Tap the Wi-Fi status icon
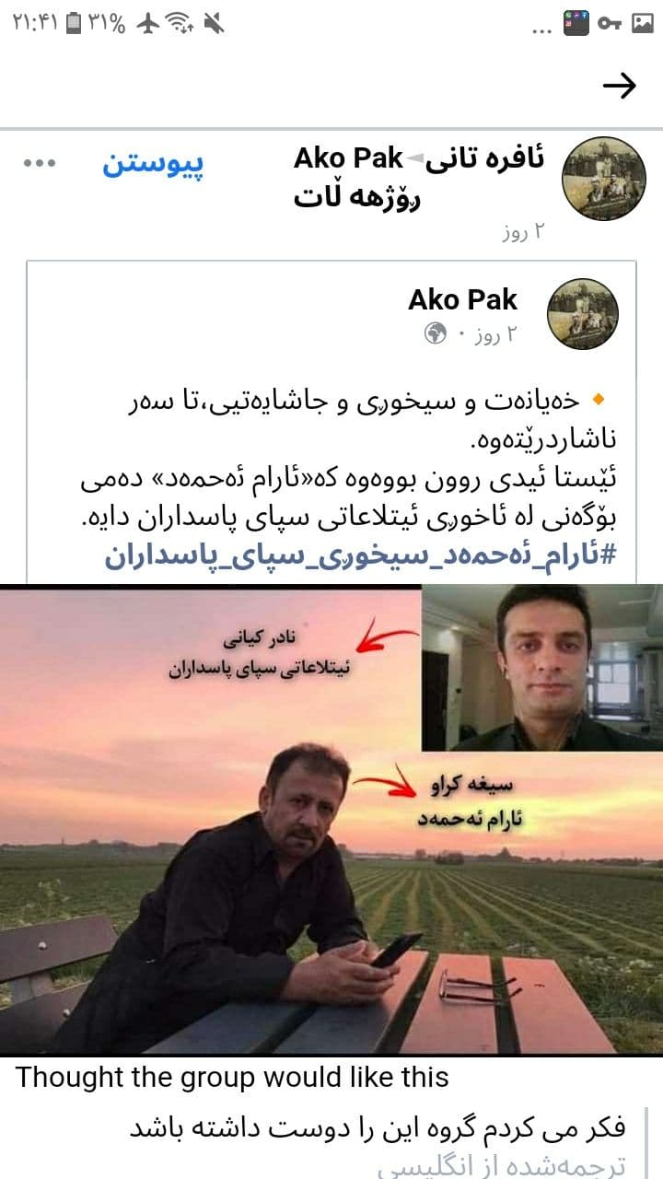The image size is (663, 1179). click(x=180, y=24)
